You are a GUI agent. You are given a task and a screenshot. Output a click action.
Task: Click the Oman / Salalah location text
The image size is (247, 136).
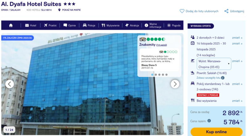point(11,10)
